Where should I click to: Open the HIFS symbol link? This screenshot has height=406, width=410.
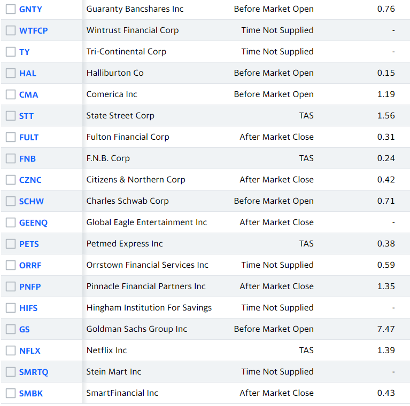[28, 308]
